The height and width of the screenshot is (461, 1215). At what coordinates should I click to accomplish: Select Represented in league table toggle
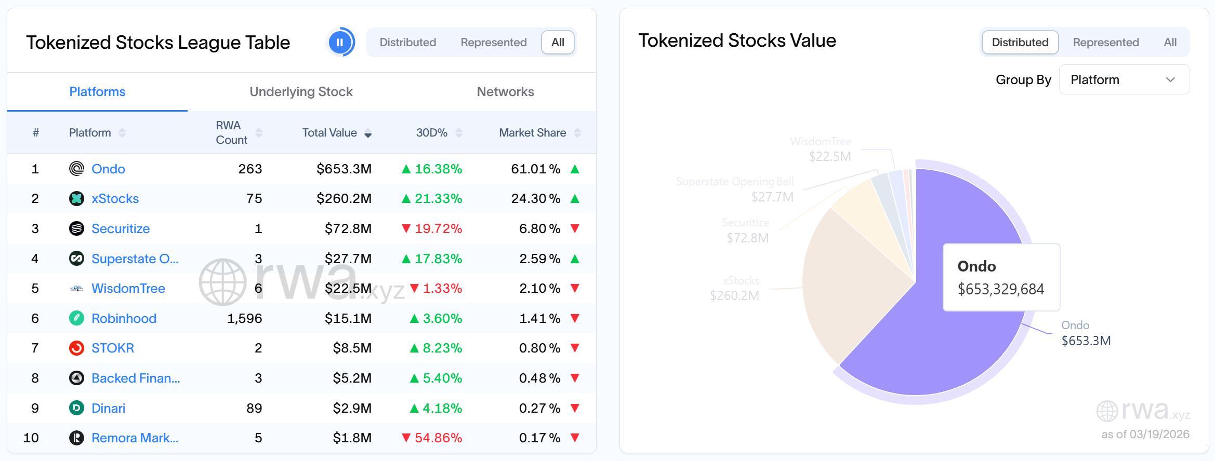click(493, 43)
